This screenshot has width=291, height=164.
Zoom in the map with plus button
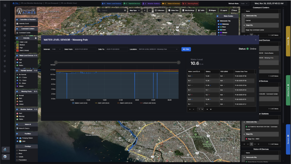click(145, 11)
